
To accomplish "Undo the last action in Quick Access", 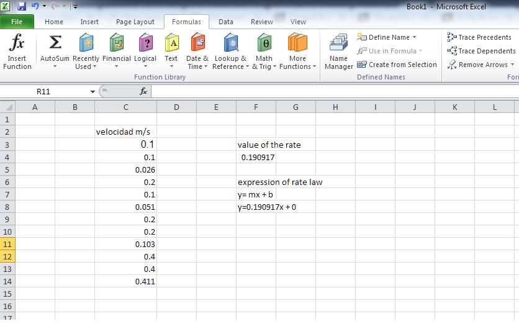I will point(35,6).
